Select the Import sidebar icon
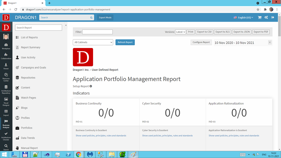Image resolution: width=281 pixels, height=158 pixels. tap(6, 112)
